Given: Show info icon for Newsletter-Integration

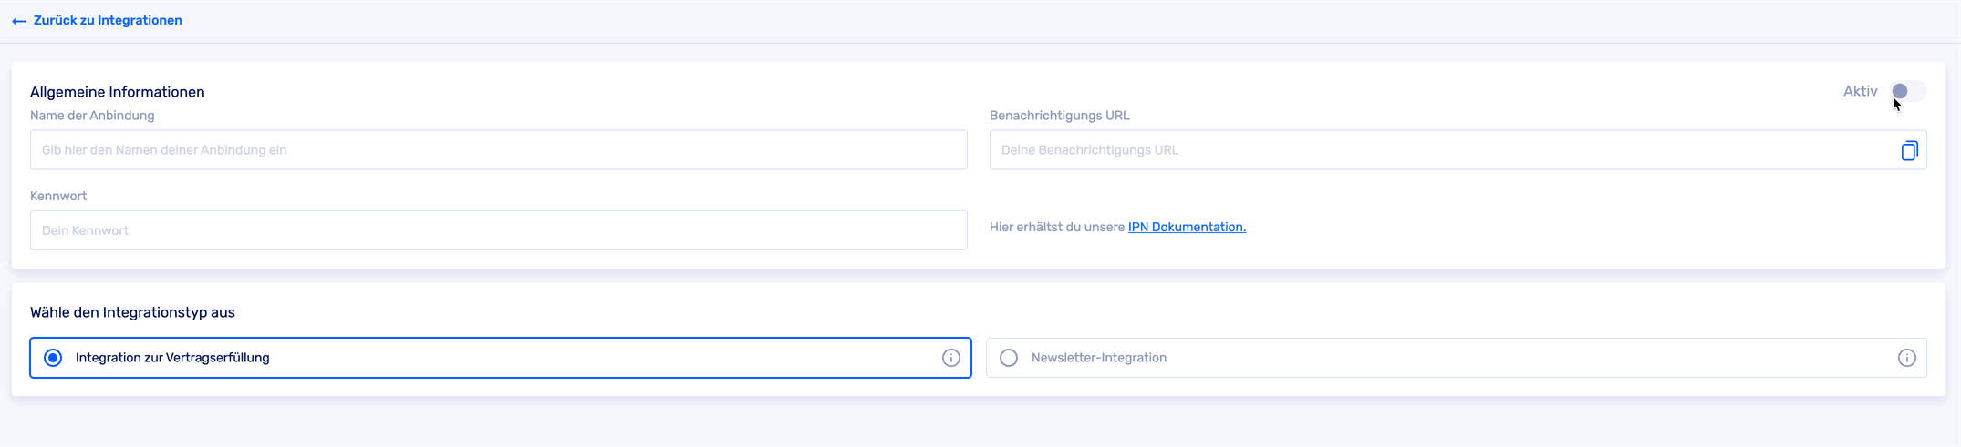Looking at the screenshot, I should (x=1906, y=358).
